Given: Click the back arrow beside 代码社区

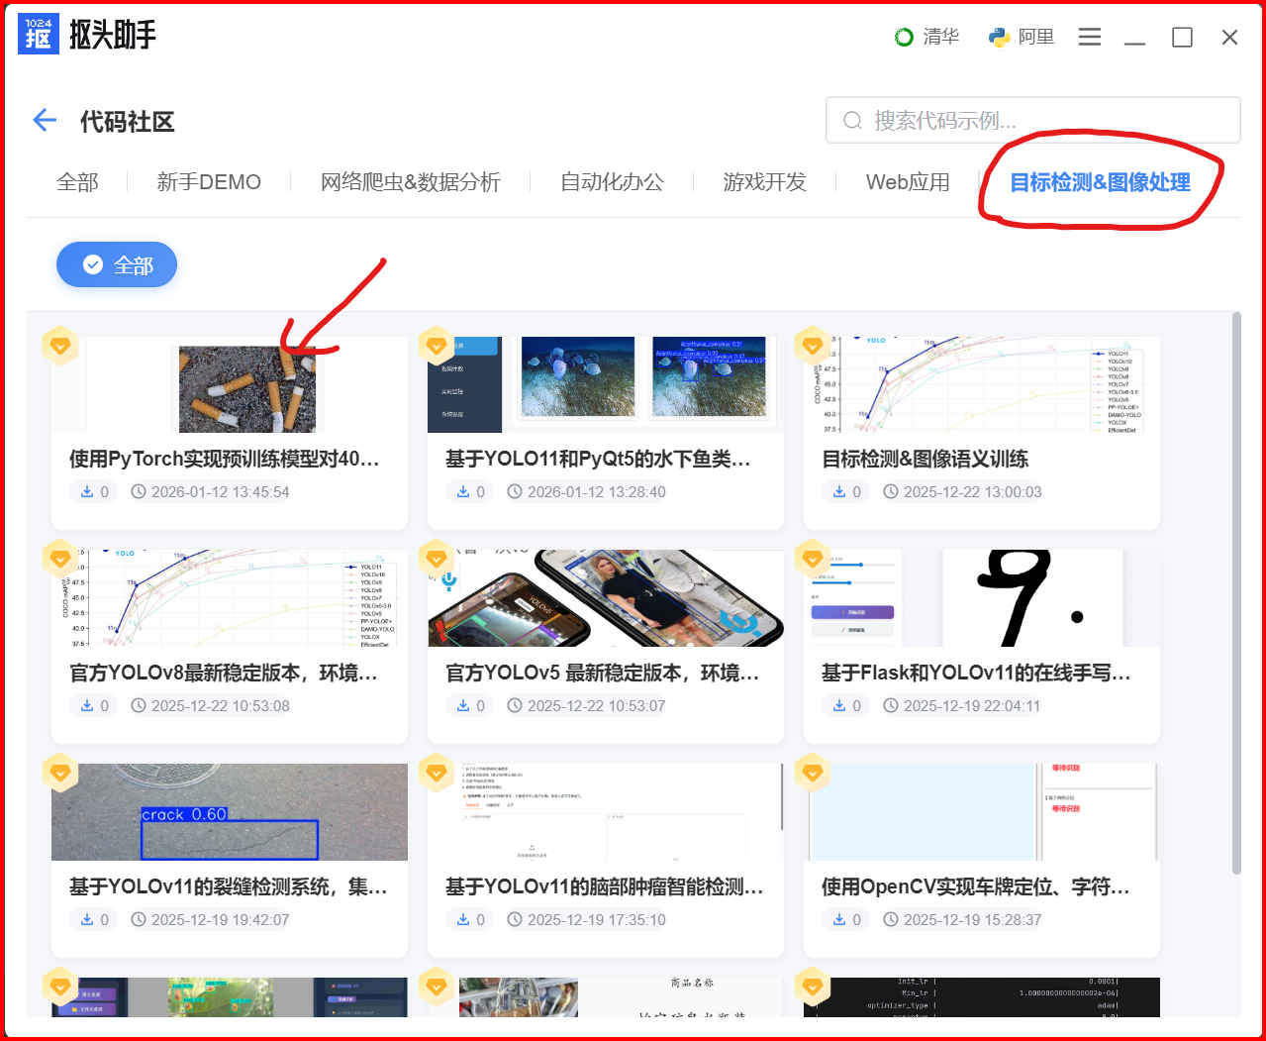Looking at the screenshot, I should (x=45, y=121).
